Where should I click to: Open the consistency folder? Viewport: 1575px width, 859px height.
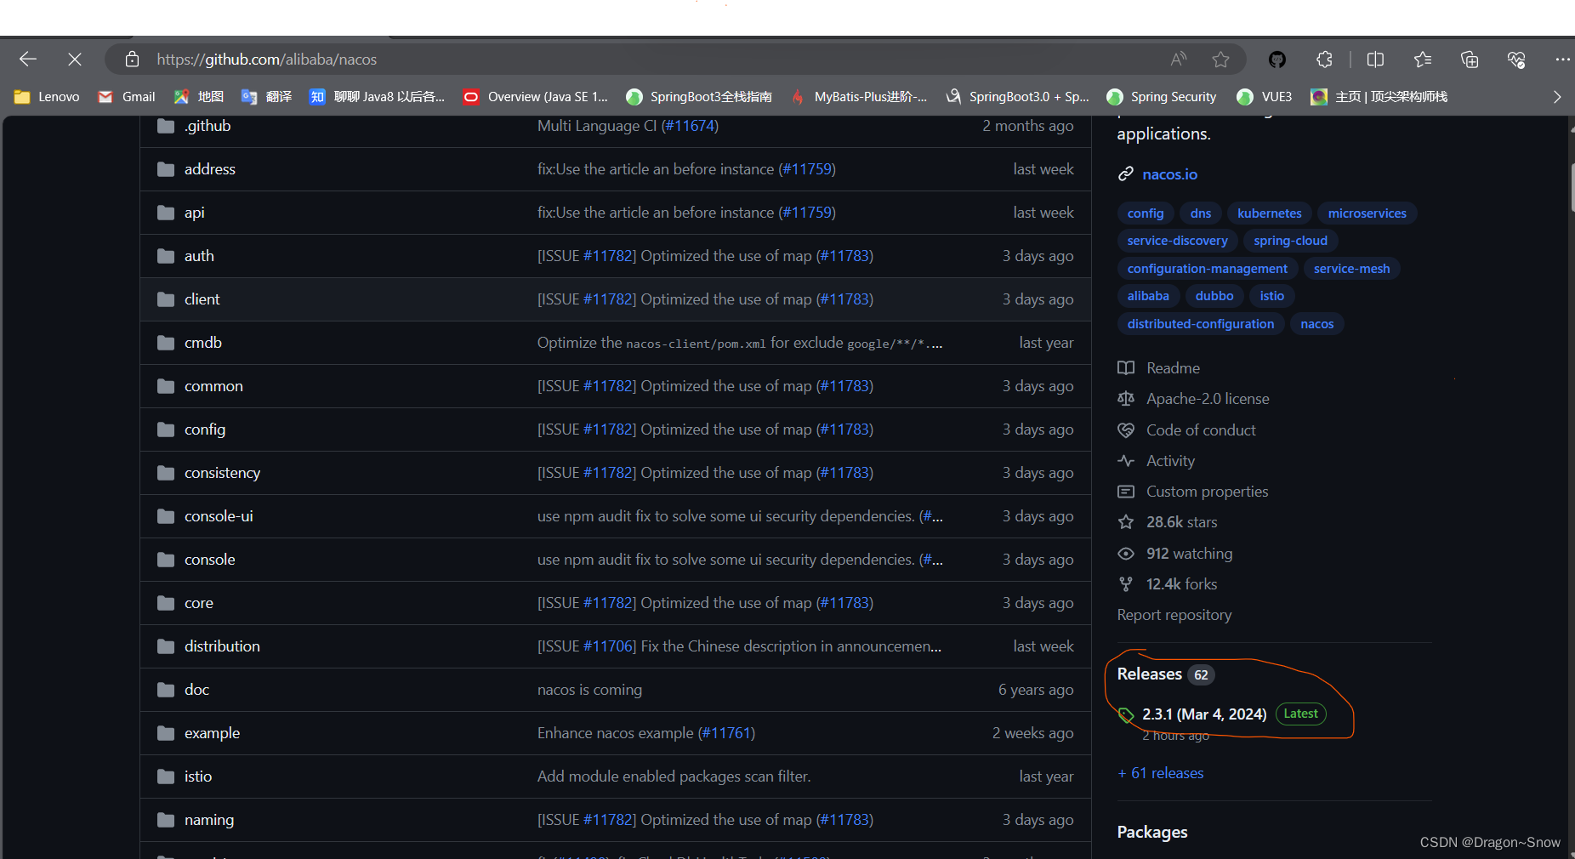tap(222, 473)
